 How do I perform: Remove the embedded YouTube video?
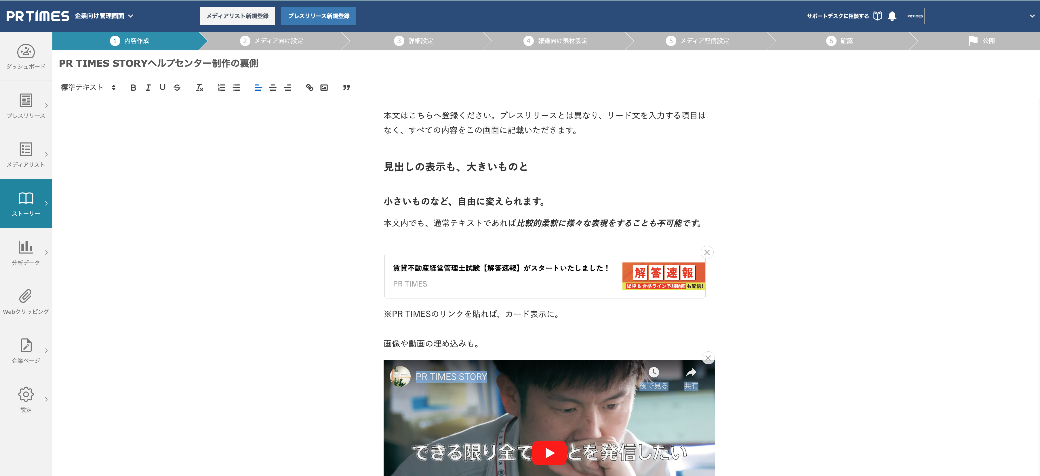tap(708, 358)
